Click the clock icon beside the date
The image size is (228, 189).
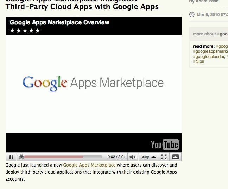192,14
